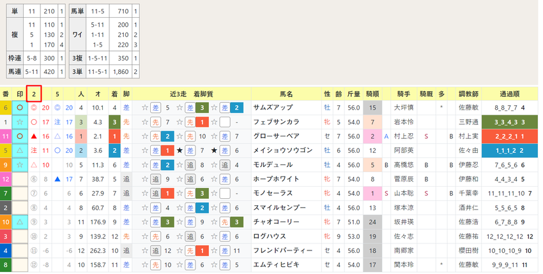The image size is (543, 274).
Task: Click the red passing order cell 2_2_2_1 1
Action: pyautogui.click(x=509, y=136)
